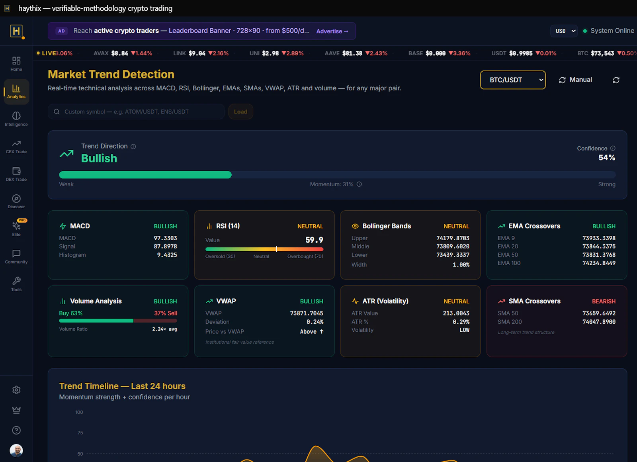Click the Volume Analysis bars icon
Image resolution: width=637 pixels, height=462 pixels.
pos(63,301)
